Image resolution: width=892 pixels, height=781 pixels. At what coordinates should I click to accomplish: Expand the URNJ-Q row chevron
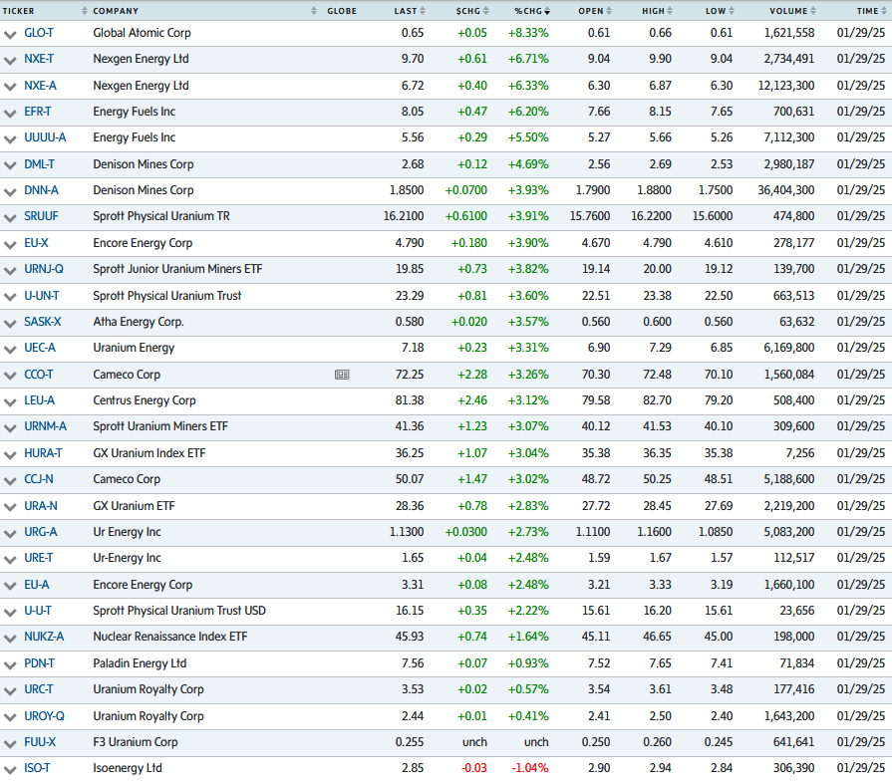[10, 271]
